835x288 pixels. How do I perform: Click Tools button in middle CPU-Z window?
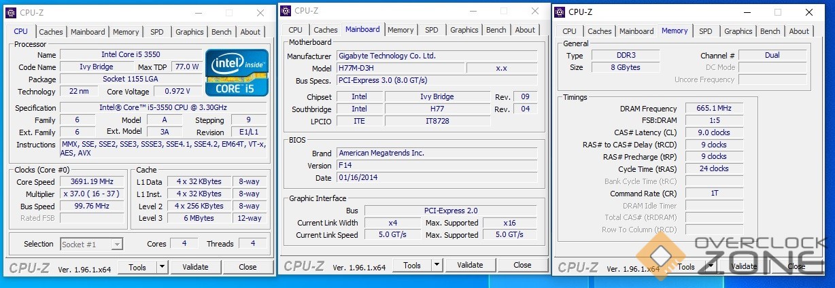coord(412,266)
